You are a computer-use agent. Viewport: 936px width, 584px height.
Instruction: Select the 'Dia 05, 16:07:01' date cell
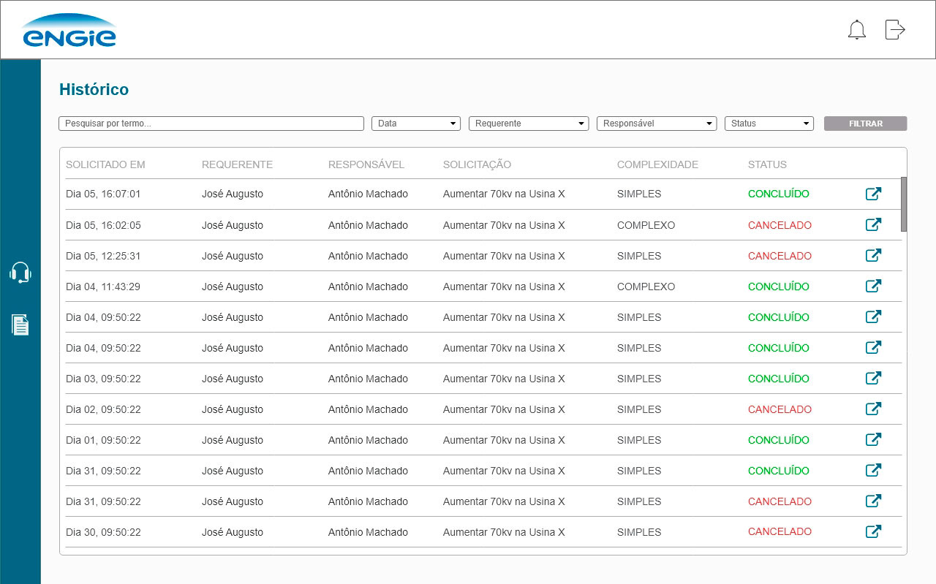coord(103,194)
